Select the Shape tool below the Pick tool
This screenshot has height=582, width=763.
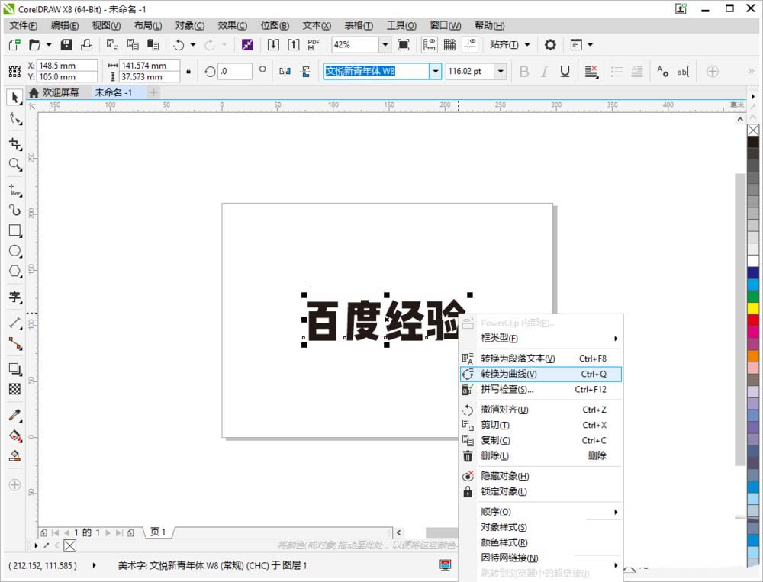(x=14, y=120)
